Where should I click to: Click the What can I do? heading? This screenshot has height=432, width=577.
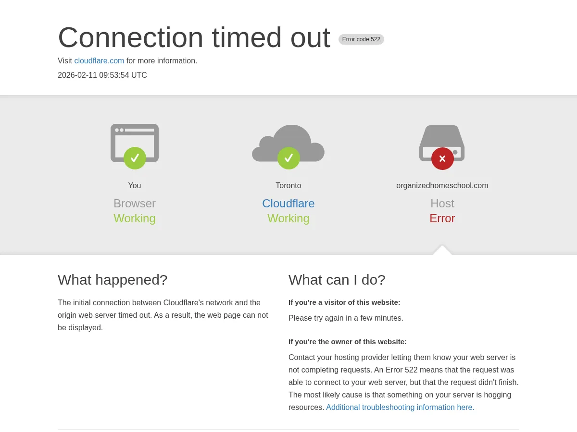(x=337, y=280)
